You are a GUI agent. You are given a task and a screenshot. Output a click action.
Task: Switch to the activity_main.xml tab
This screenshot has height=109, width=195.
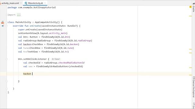pos(10,3)
